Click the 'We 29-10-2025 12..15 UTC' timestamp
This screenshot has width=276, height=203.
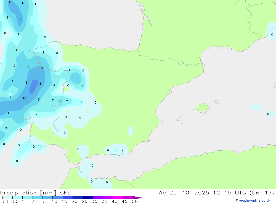202,192
